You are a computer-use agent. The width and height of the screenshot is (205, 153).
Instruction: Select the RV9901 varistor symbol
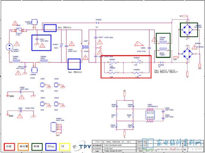tap(61, 46)
